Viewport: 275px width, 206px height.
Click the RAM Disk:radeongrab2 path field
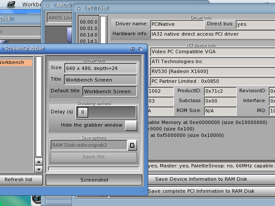point(89,145)
